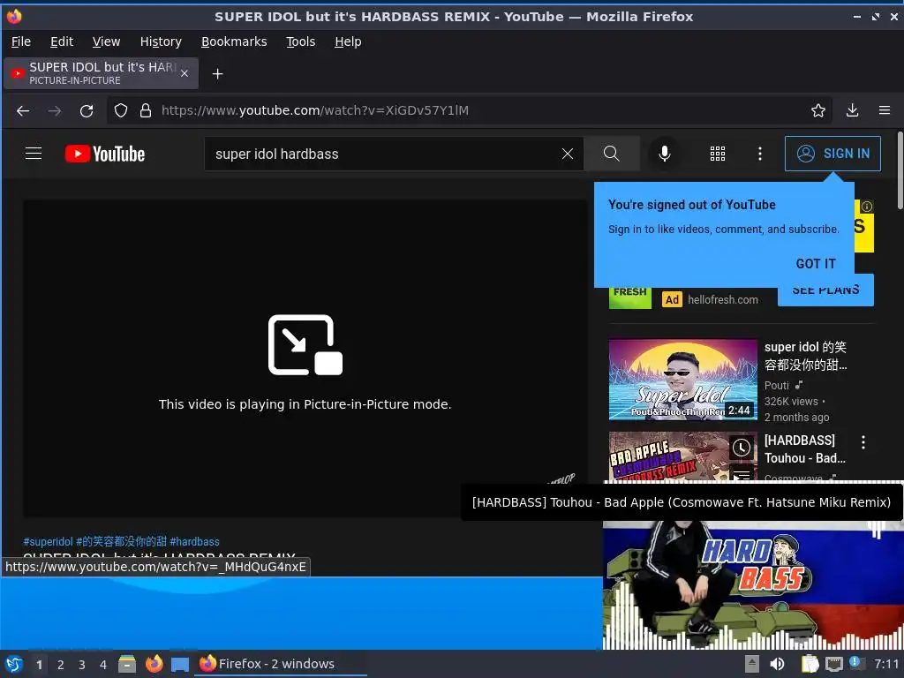904x678 pixels.
Task: Open the File menu
Action: point(21,41)
